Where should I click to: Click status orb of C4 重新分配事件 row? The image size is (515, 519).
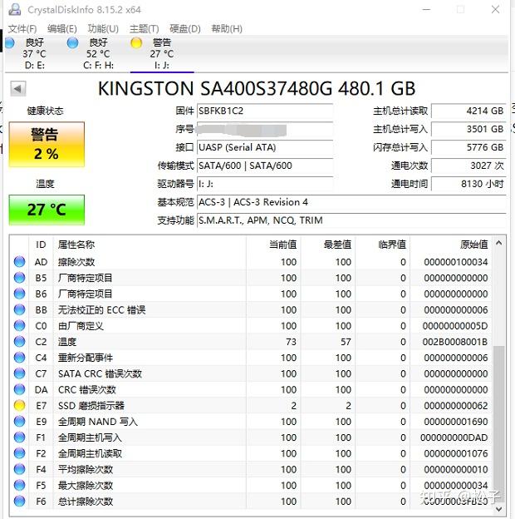coord(19,358)
